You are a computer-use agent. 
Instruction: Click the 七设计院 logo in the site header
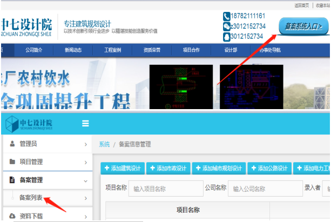(26, 27)
